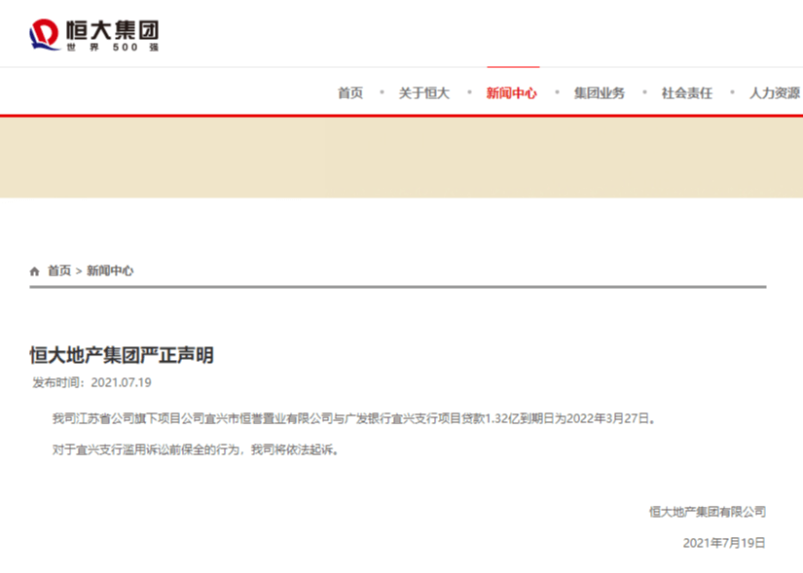Click the first paragraph about 广发银行宜兴支行 loan
This screenshot has width=803, height=573.
coord(354,418)
